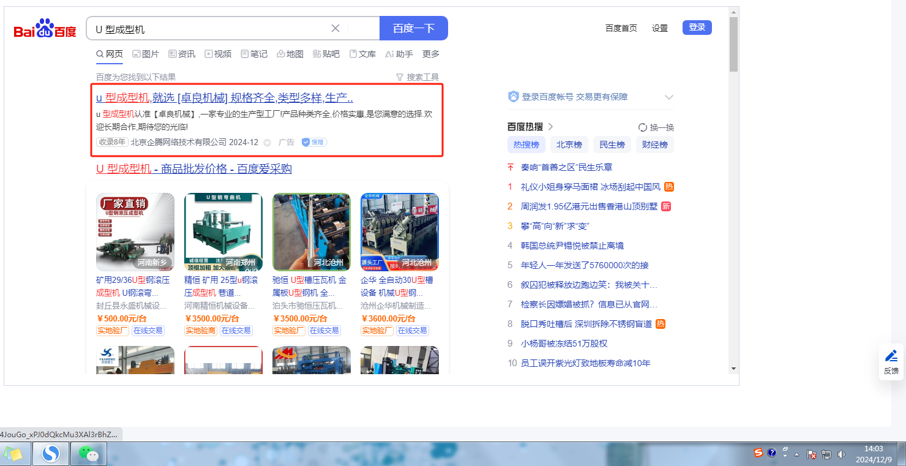Viewport: 906px width, 466px height.
Task: Click the Baidu paw shield icon
Action: 514,97
